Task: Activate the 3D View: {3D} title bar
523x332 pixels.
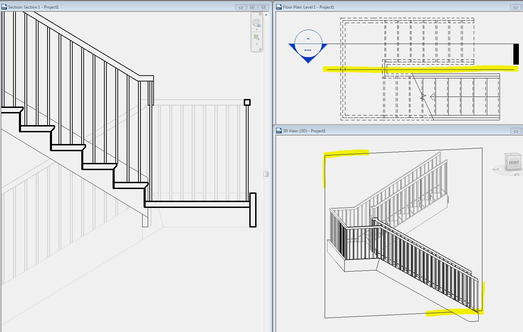Action: 399,131
